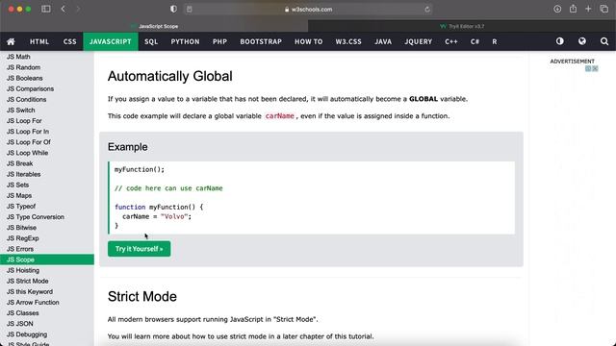Open JS RegExp in sidebar
616x346 pixels.
(47, 238)
